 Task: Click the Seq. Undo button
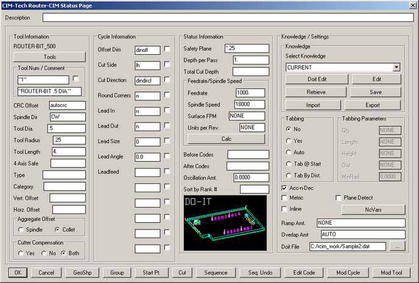click(260, 273)
